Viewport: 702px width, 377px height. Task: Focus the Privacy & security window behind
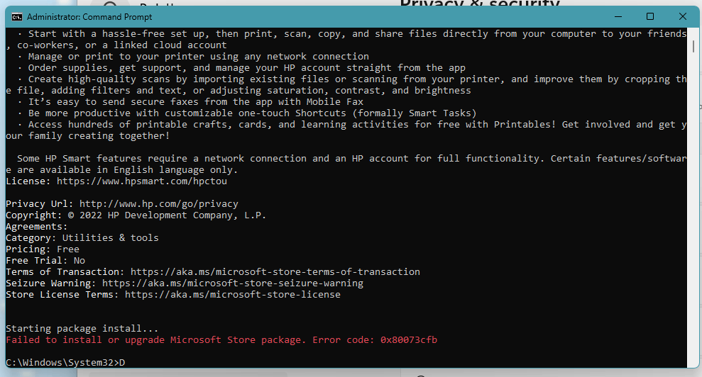coord(480,3)
